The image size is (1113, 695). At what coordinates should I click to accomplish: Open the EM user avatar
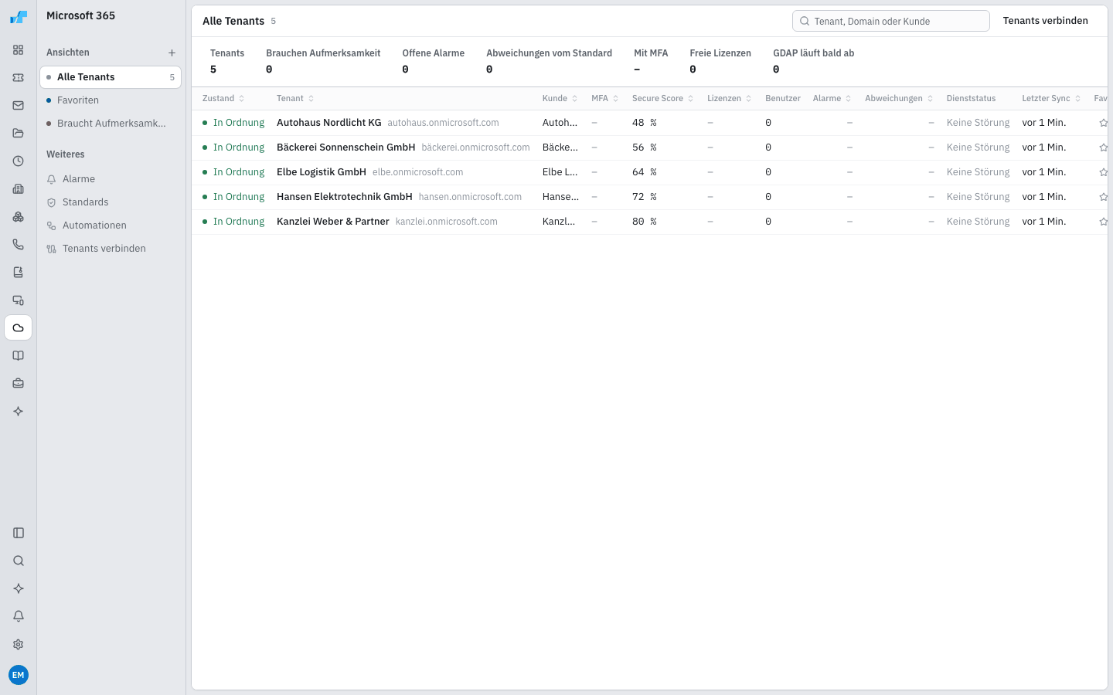click(19, 675)
